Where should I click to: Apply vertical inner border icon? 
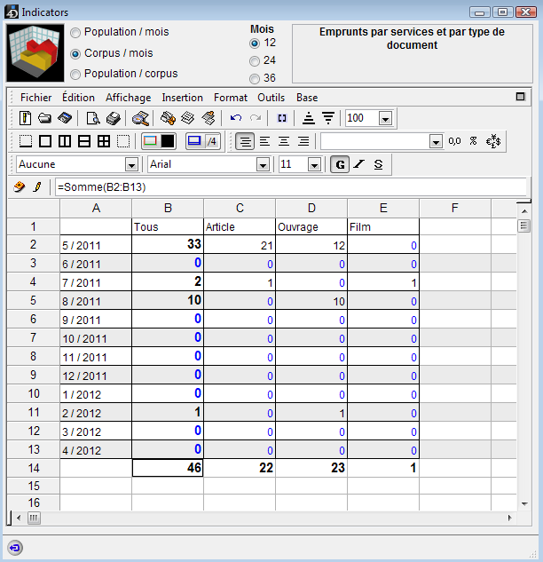pos(65,141)
